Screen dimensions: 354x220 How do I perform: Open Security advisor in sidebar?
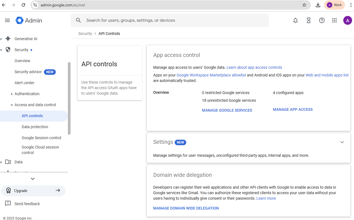(x=28, y=72)
